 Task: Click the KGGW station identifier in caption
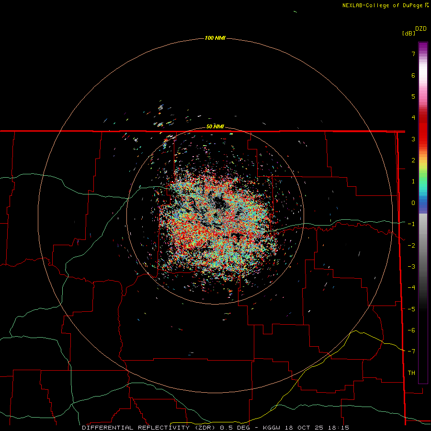(x=272, y=428)
